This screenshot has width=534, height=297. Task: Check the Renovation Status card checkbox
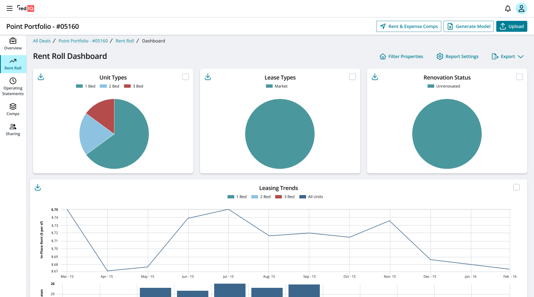coord(519,77)
